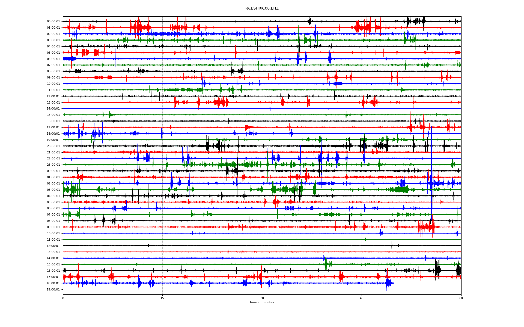Click the bottommost 19:00:01 time label
Screen dimensions: 524x327
53,289
